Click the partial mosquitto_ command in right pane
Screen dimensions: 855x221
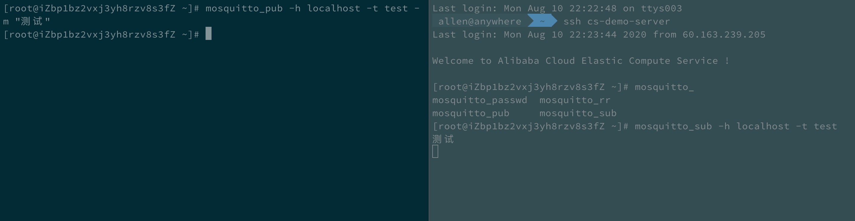(664, 87)
